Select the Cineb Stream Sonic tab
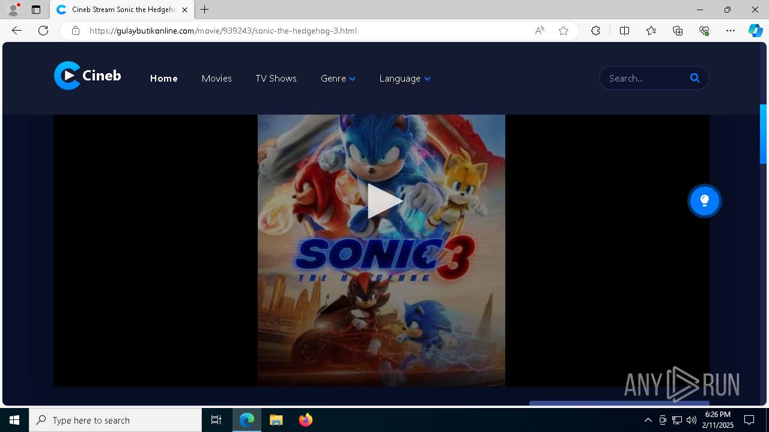The image size is (769, 432). [122, 10]
